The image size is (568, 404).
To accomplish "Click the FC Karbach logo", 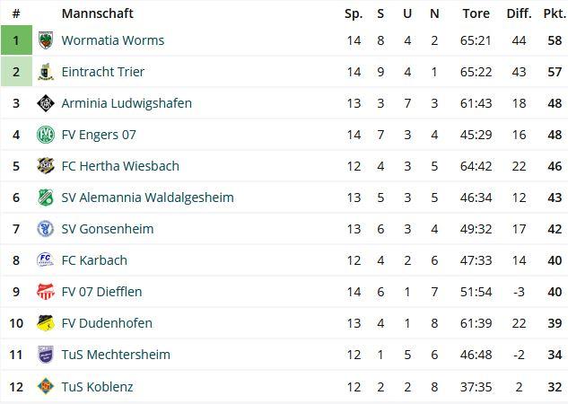I will point(46,260).
